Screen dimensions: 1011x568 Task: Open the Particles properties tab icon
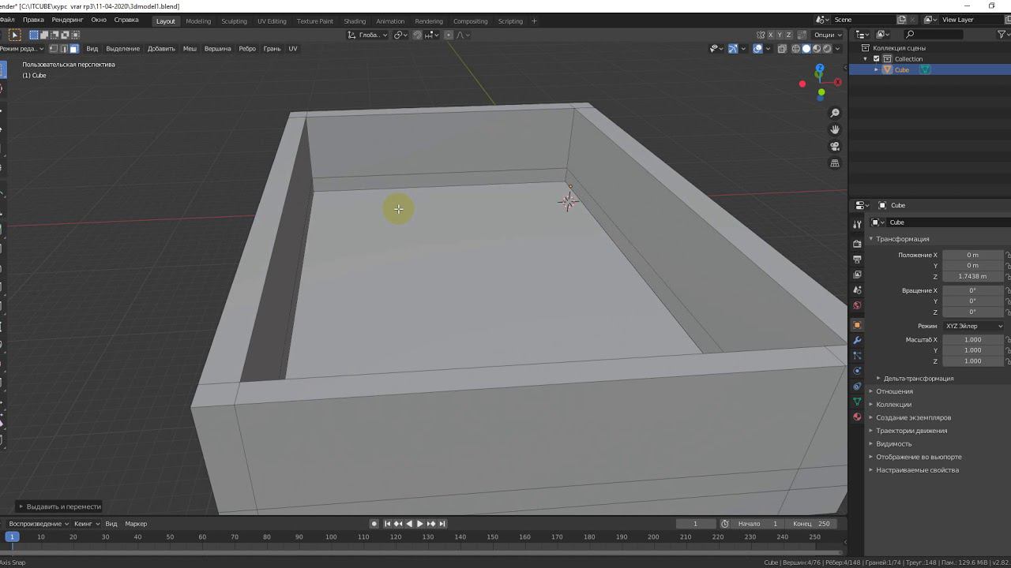click(x=857, y=356)
